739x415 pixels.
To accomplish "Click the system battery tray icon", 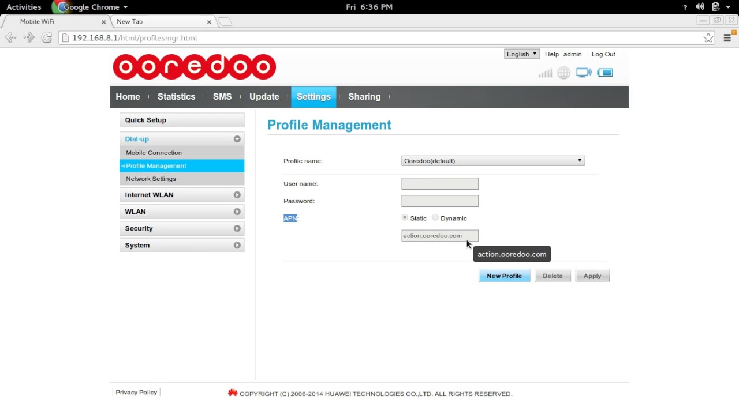I will [x=716, y=7].
